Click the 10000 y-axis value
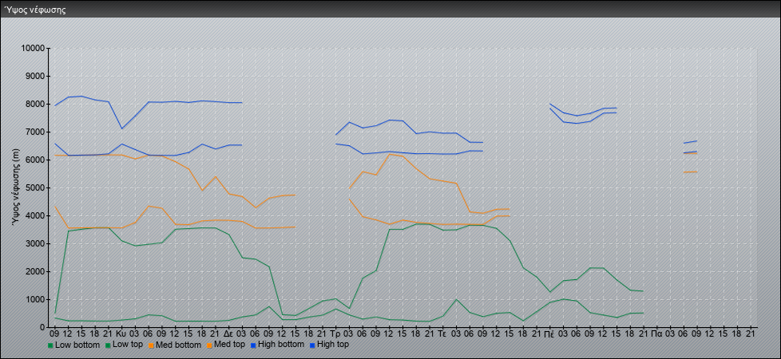The height and width of the screenshot is (359, 781). click(33, 49)
